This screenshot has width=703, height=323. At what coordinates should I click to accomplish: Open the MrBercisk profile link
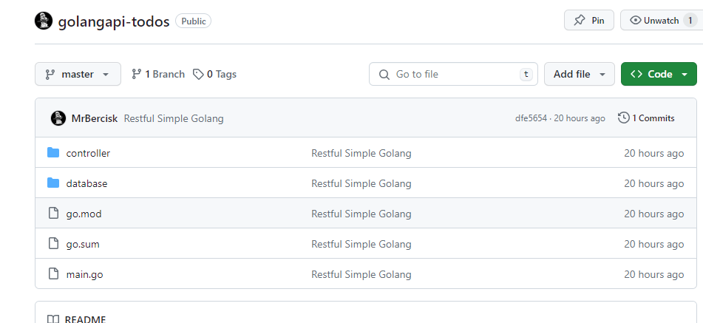94,118
